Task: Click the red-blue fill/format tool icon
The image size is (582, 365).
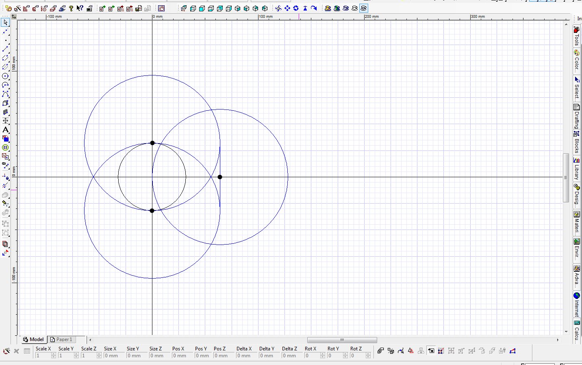Action: click(x=5, y=139)
